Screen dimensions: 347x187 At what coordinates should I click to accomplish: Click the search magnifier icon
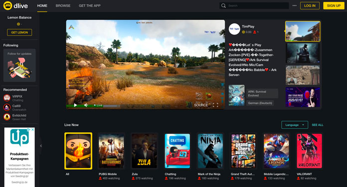point(223,6)
